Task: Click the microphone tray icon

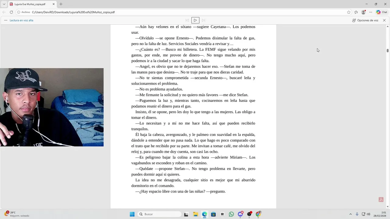Action: tap(357, 214)
